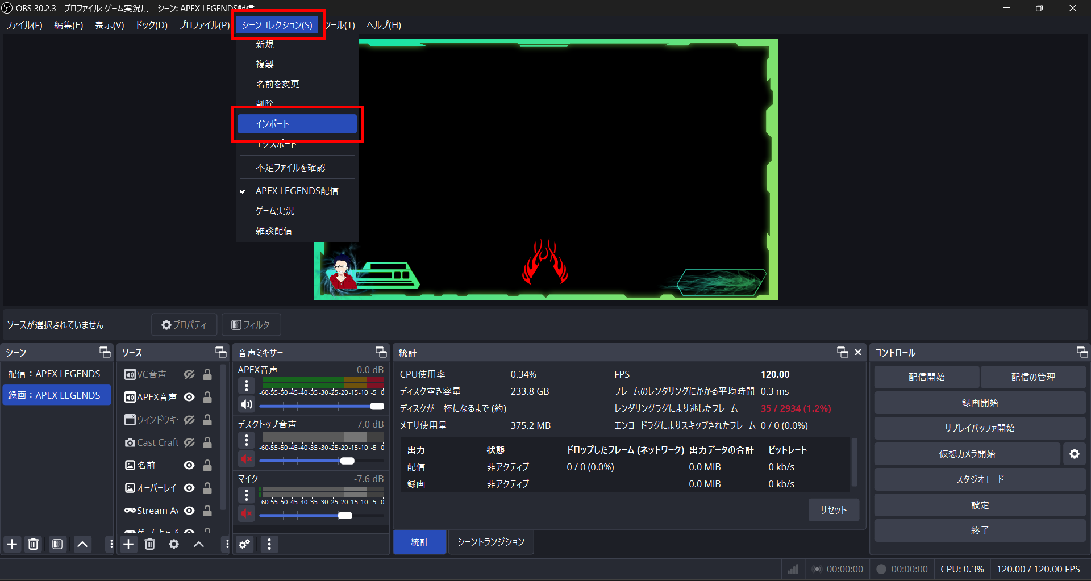This screenshot has width=1091, height=581.
Task: Toggle lock on 名前 source
Action: pyautogui.click(x=207, y=465)
